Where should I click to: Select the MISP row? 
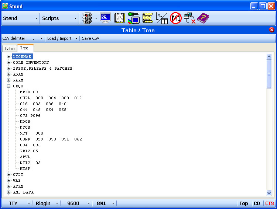(25, 169)
